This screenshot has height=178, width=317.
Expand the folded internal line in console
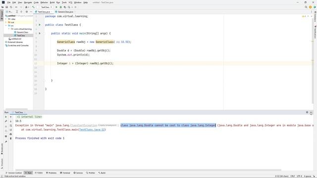point(29,117)
